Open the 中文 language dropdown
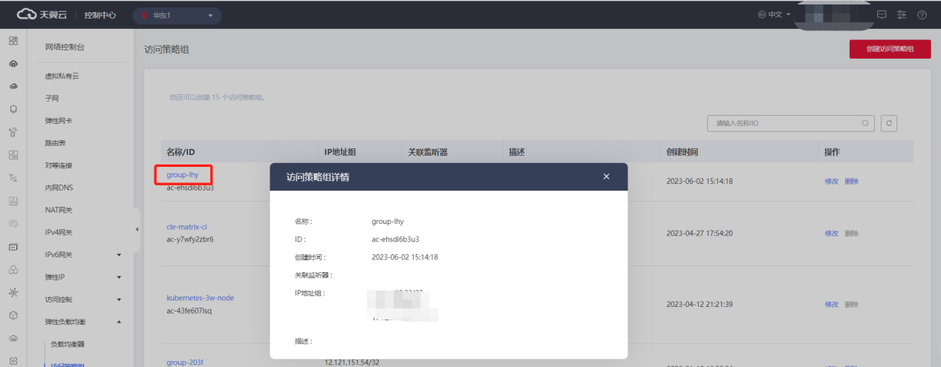This screenshot has height=367, width=941. coord(773,15)
